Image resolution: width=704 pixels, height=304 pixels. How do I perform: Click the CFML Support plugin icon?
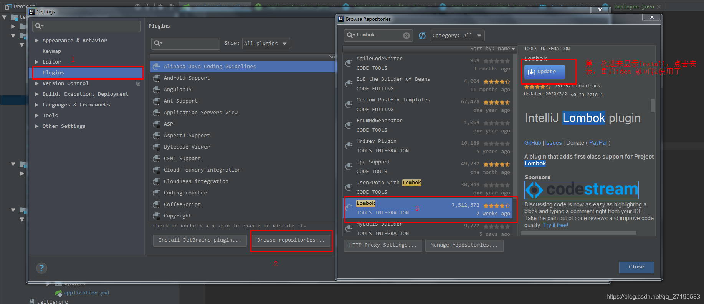(x=157, y=159)
